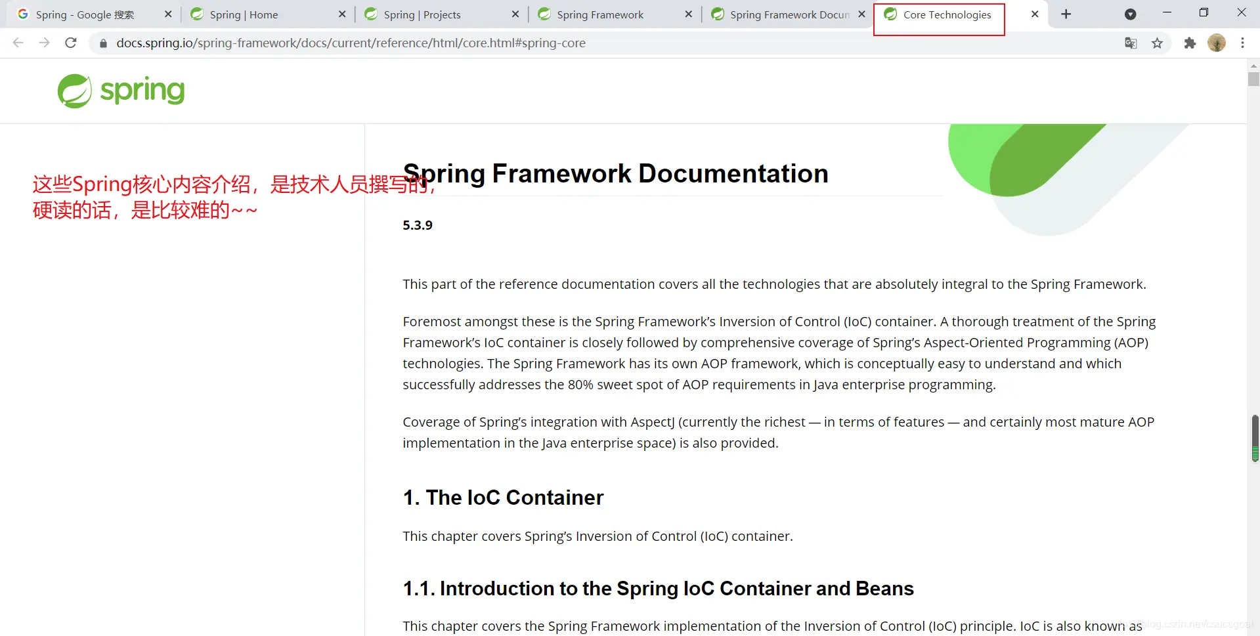Image resolution: width=1260 pixels, height=636 pixels.
Task: Click the Spring logo in page header
Action: click(x=121, y=91)
